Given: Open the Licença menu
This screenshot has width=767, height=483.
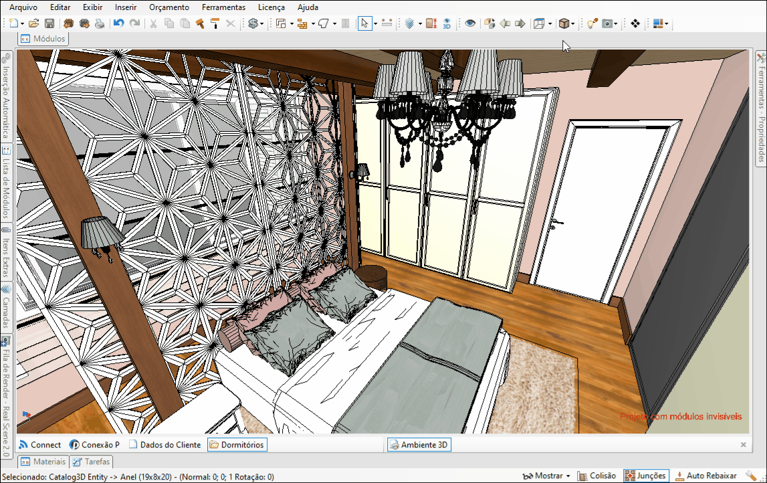Looking at the screenshot, I should pyautogui.click(x=271, y=7).
